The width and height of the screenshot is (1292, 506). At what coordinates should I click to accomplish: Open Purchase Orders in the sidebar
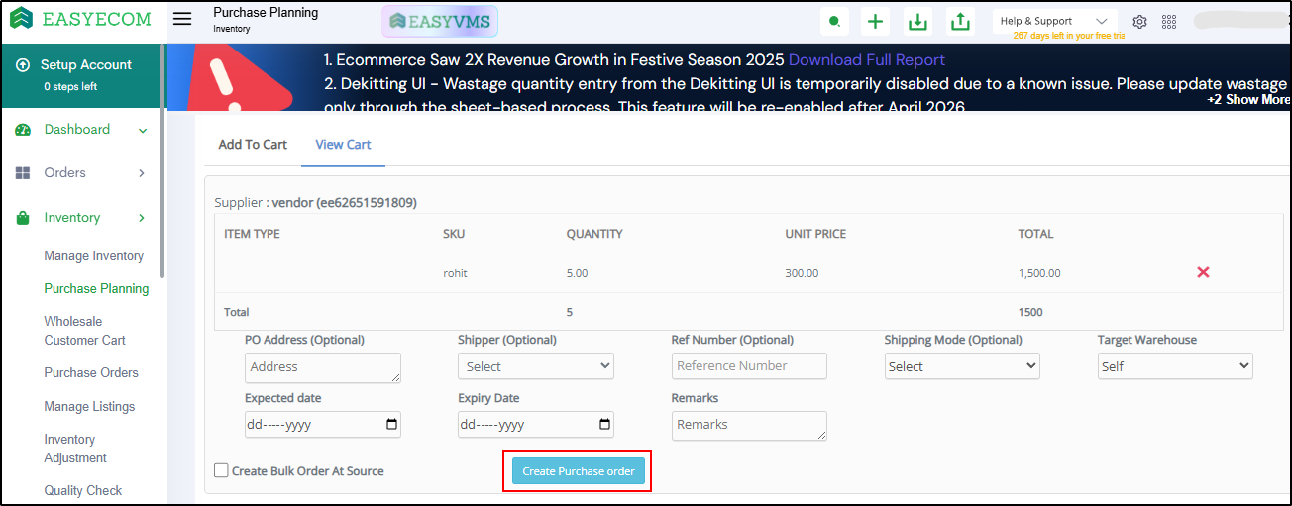91,373
